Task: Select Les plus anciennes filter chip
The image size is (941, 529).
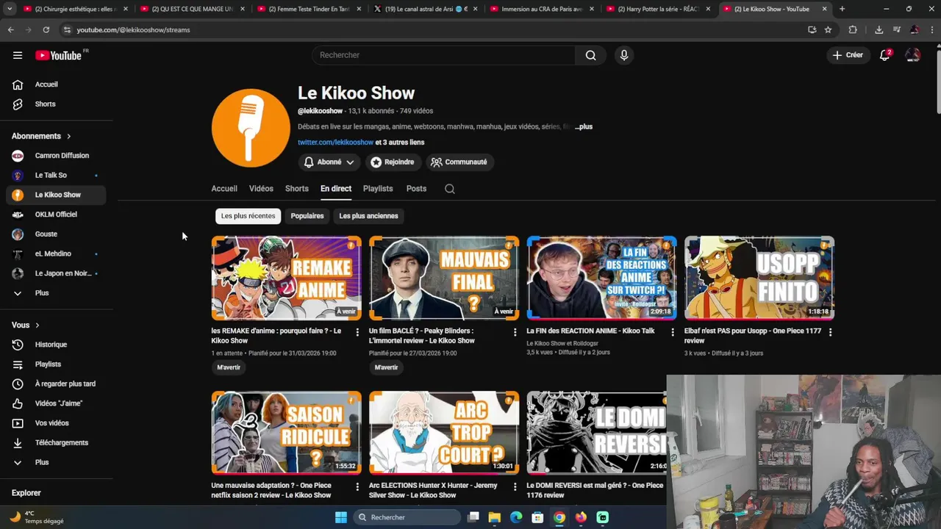Action: coord(368,216)
